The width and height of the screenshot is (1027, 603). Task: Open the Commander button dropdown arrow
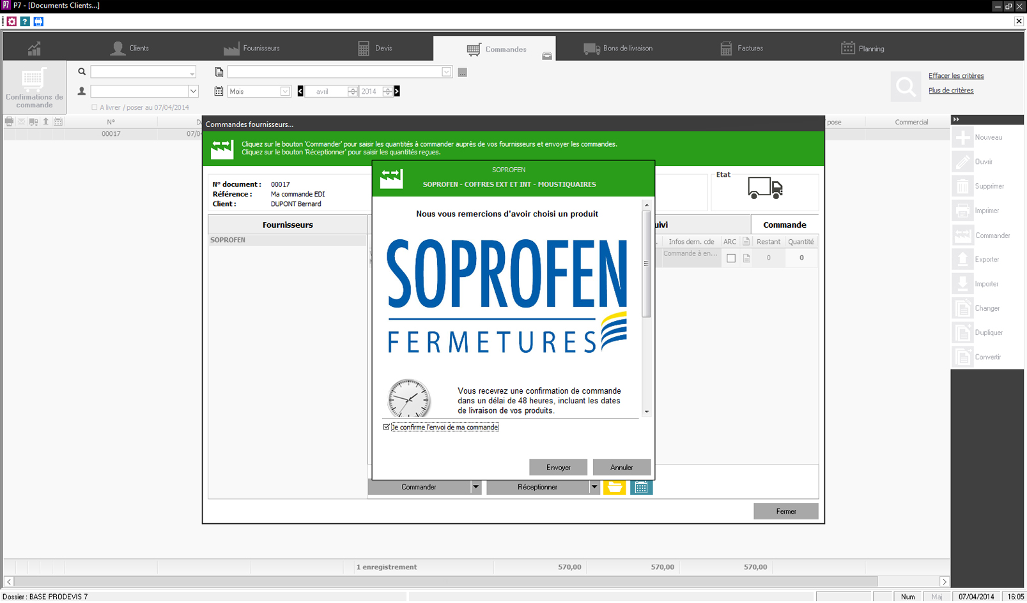[475, 488]
